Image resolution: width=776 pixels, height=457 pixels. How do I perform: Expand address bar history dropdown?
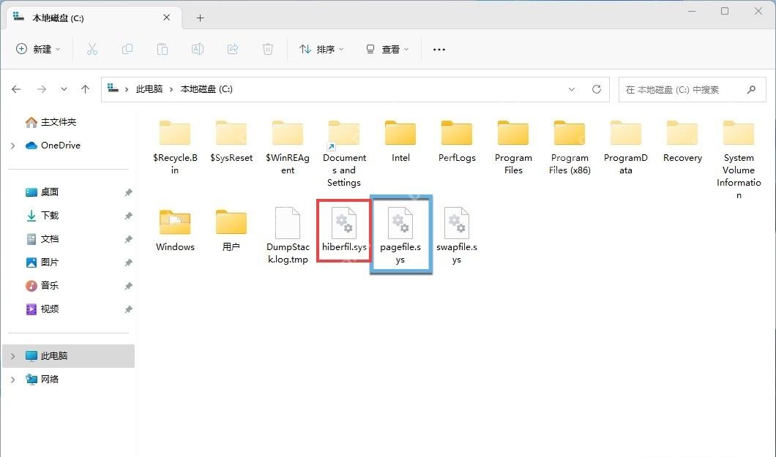(x=572, y=89)
